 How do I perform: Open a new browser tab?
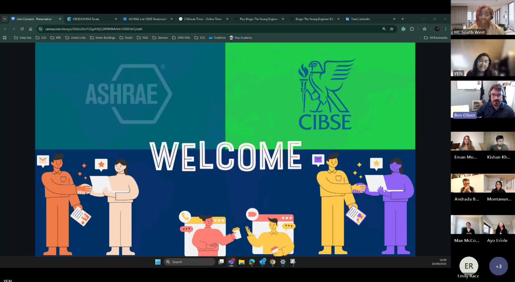coord(402,19)
